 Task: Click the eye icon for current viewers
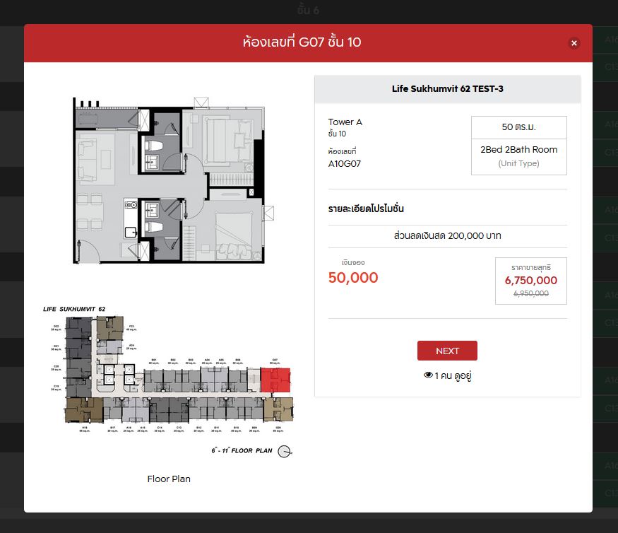point(428,375)
